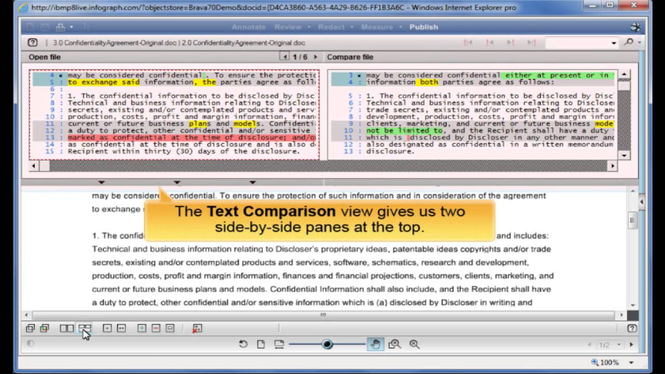The height and width of the screenshot is (374, 665).
Task: Click the fit width icon
Action: coord(279,344)
